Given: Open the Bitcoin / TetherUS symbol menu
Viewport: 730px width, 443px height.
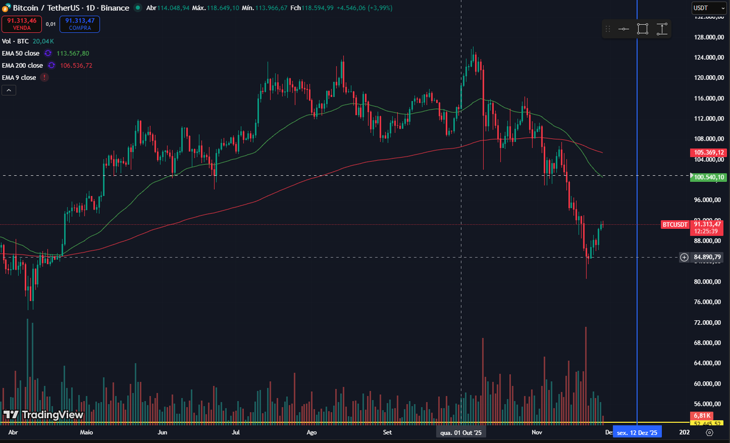Looking at the screenshot, I should [46, 8].
